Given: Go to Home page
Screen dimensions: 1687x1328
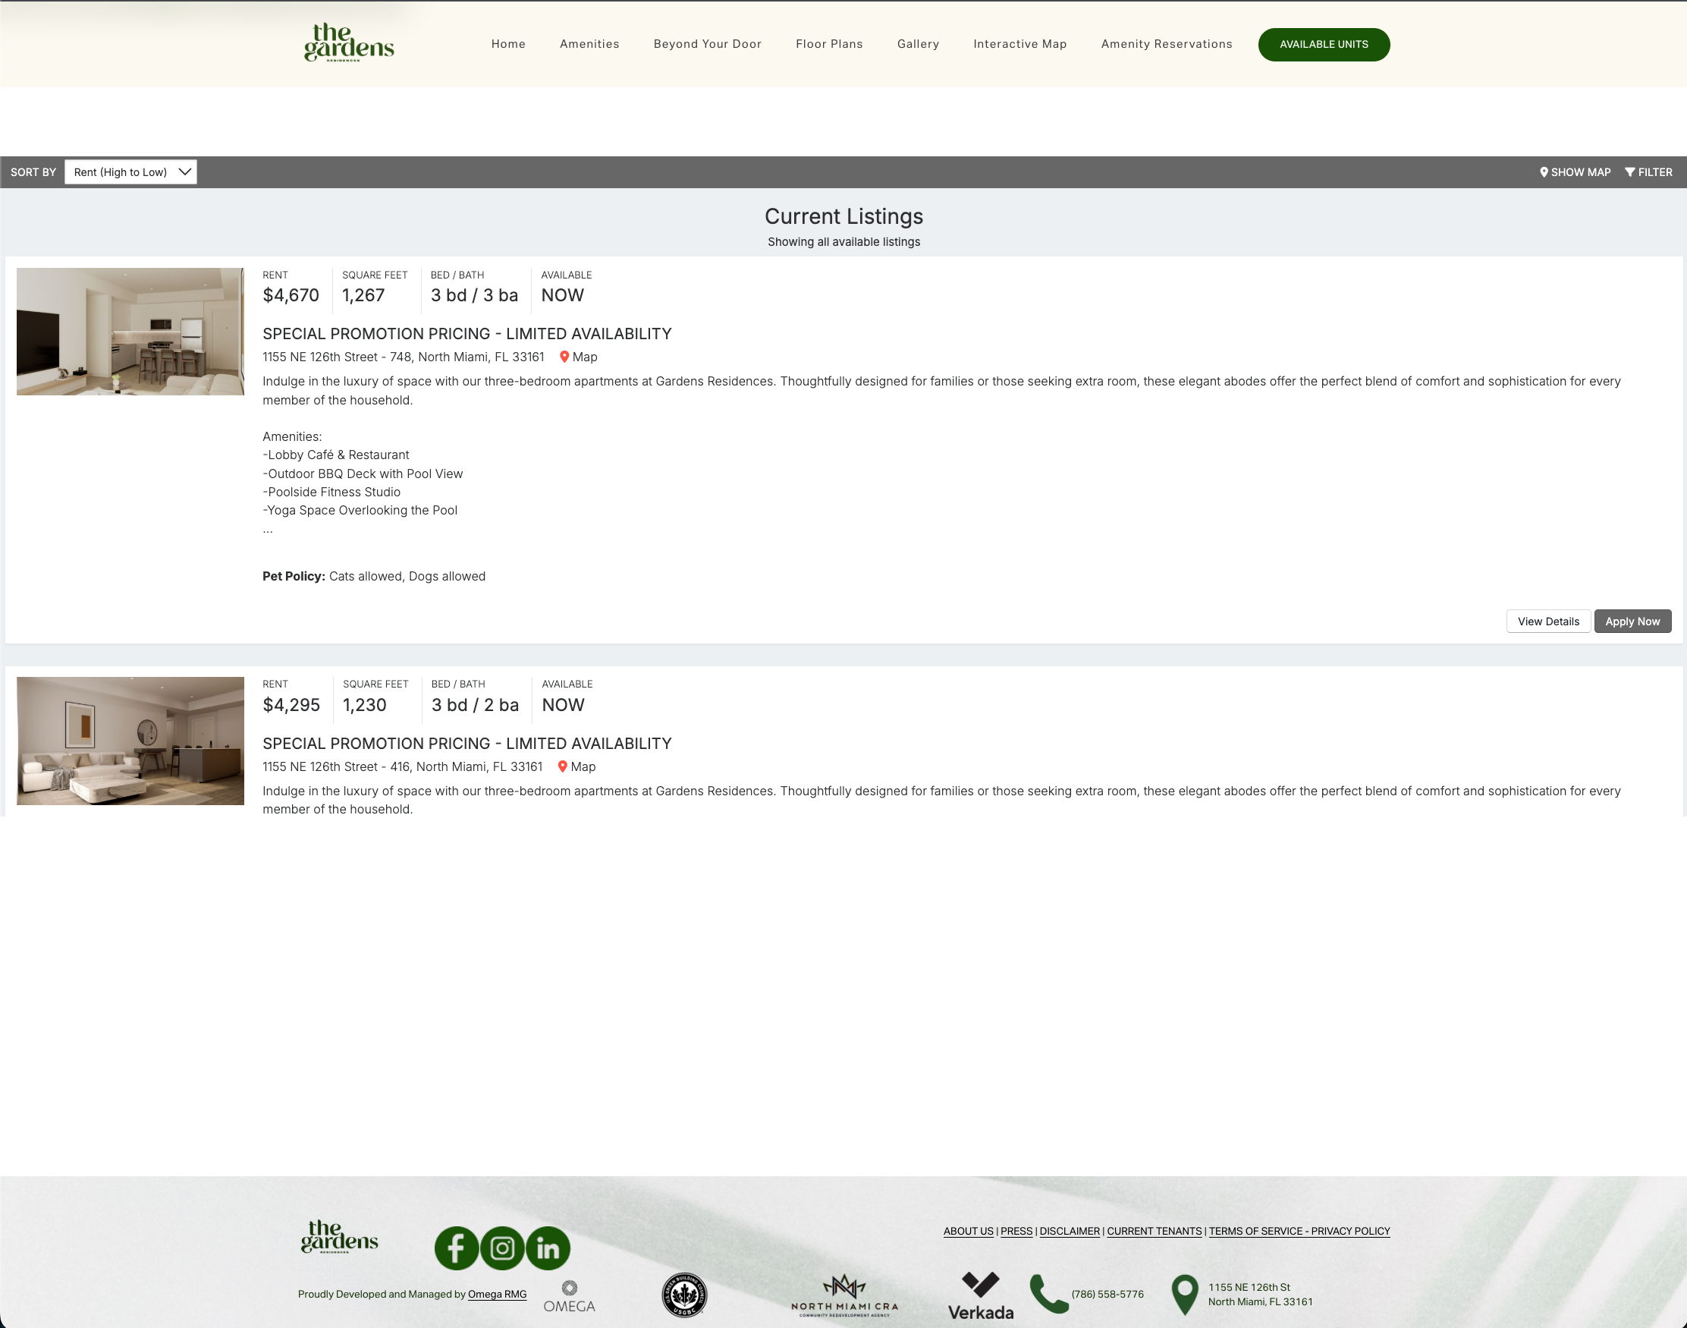Looking at the screenshot, I should coord(508,44).
